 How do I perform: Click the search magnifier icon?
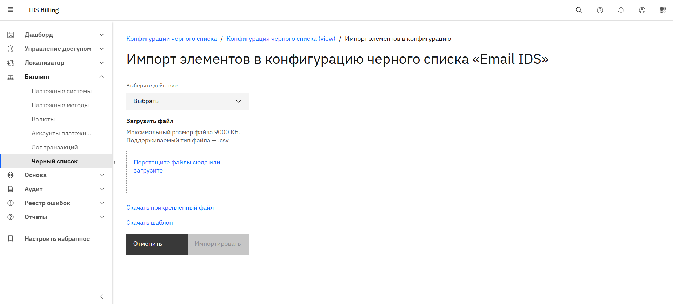[x=579, y=10]
